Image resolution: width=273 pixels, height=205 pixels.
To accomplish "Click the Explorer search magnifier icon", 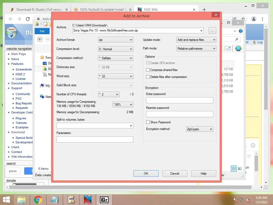I will click(236, 40).
